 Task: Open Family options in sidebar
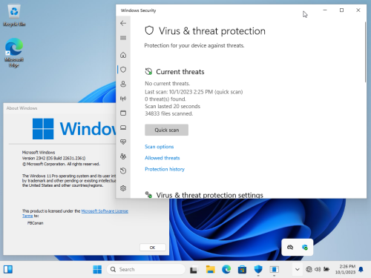click(x=123, y=156)
